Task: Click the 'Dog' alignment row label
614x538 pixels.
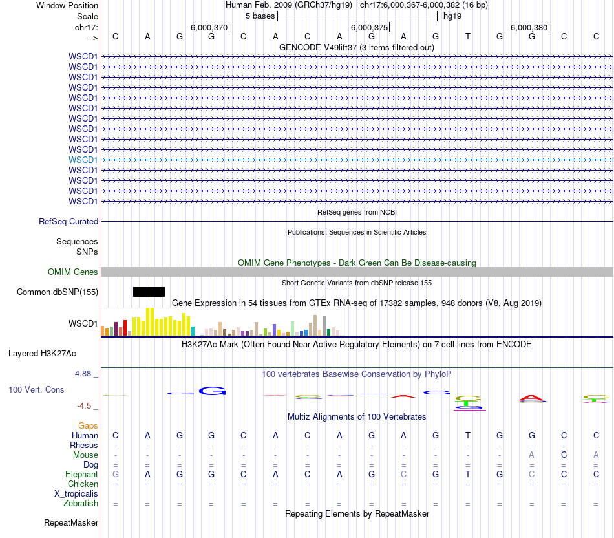Action: coord(90,465)
